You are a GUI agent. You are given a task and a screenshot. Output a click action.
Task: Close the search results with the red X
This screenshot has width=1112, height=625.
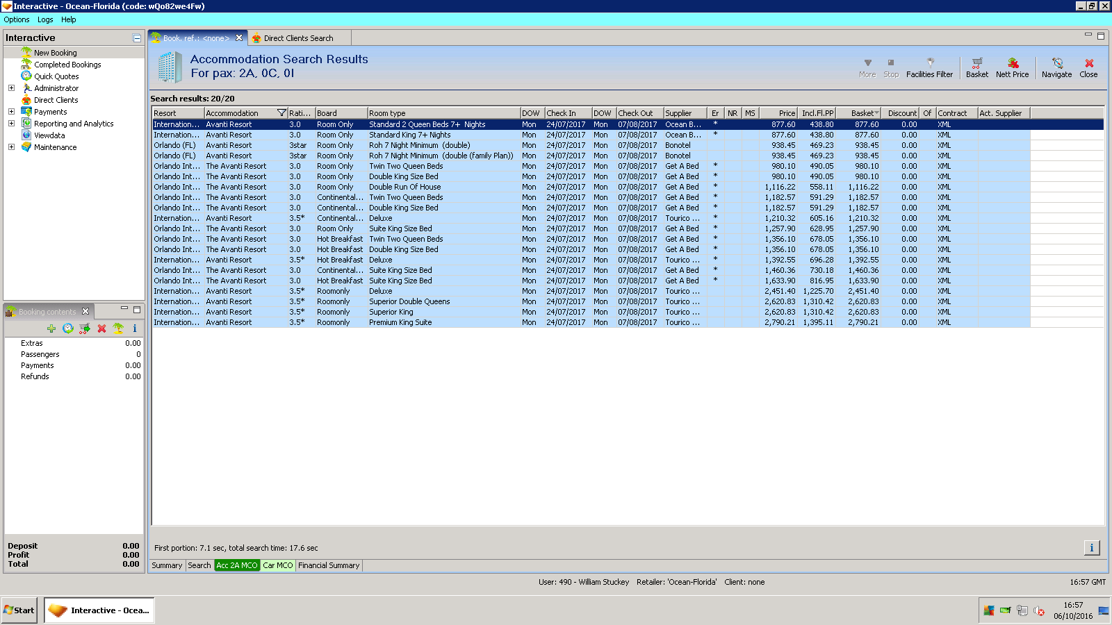1089,67
